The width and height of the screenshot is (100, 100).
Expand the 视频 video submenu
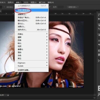(32, 46)
